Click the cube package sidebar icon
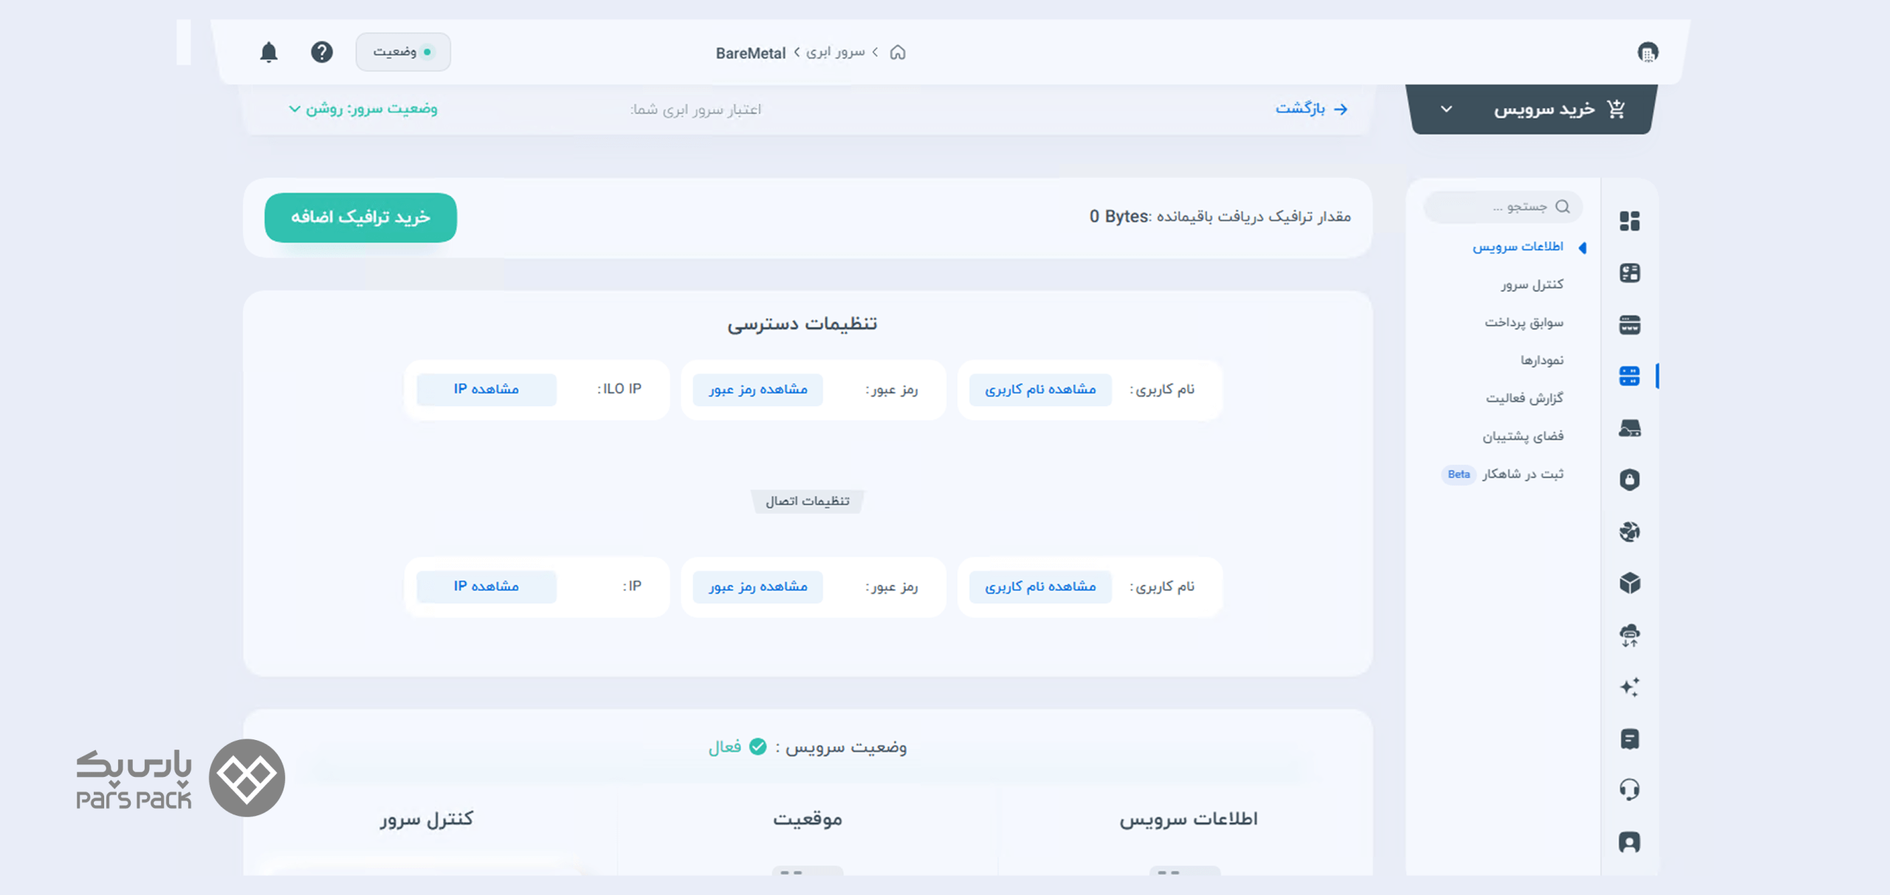Image resolution: width=1890 pixels, height=895 pixels. click(x=1629, y=583)
